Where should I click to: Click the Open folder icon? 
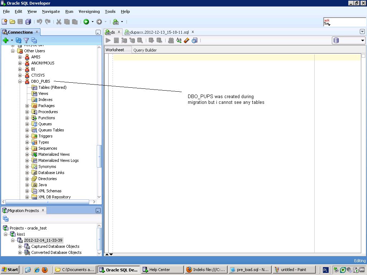pyautogui.click(x=13, y=22)
